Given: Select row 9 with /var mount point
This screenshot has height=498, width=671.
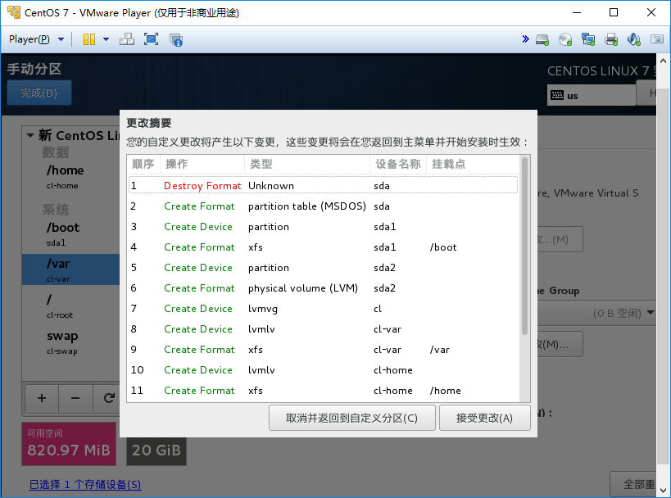Looking at the screenshot, I should 323,350.
